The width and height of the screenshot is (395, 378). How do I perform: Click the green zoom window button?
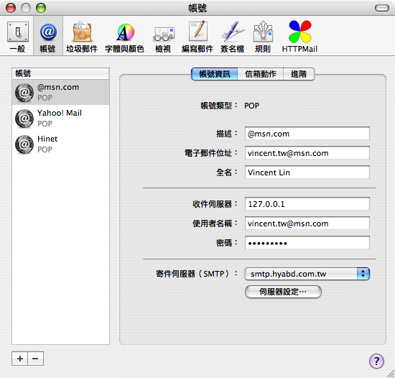point(40,8)
